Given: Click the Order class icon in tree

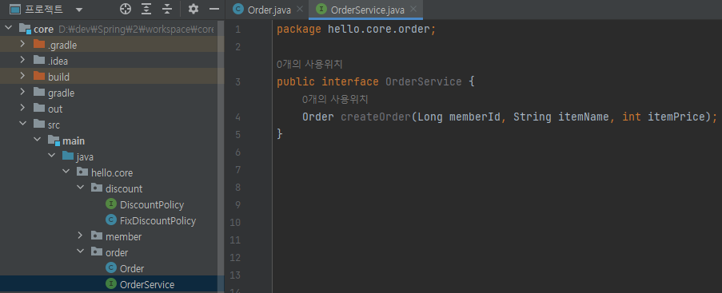Looking at the screenshot, I should click(x=111, y=267).
